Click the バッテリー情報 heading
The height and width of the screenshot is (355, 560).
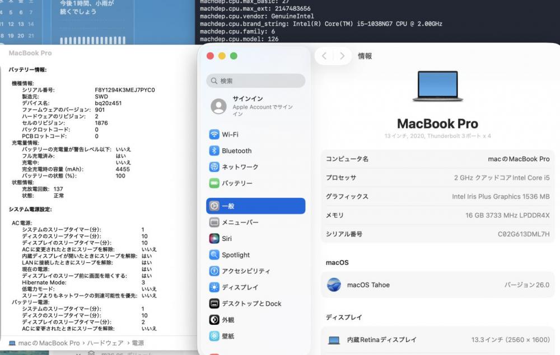point(27,70)
